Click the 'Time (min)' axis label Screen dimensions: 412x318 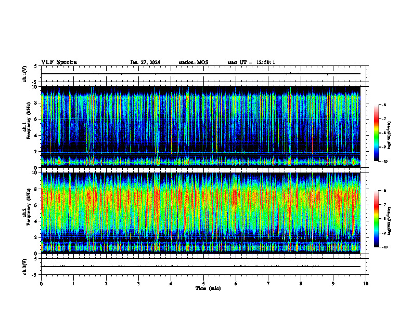[208, 288]
